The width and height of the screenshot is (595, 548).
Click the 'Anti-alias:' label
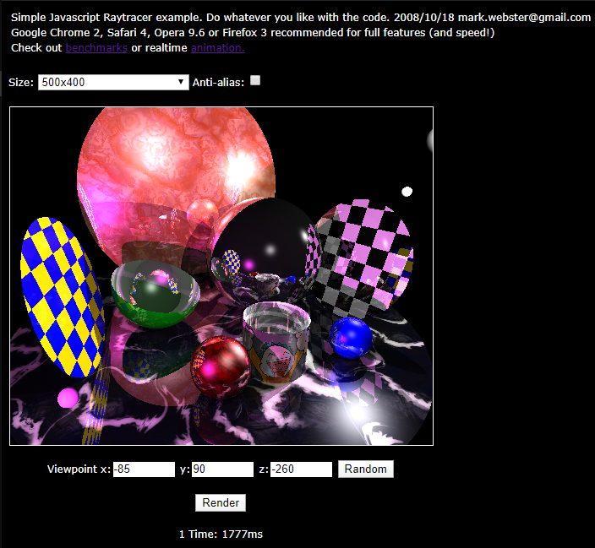click(x=218, y=82)
